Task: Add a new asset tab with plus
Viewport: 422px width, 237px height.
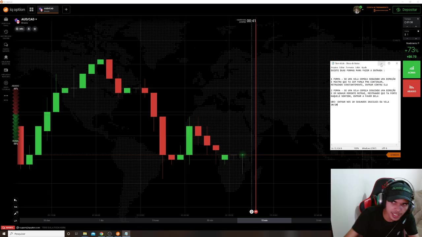Action: [66, 10]
